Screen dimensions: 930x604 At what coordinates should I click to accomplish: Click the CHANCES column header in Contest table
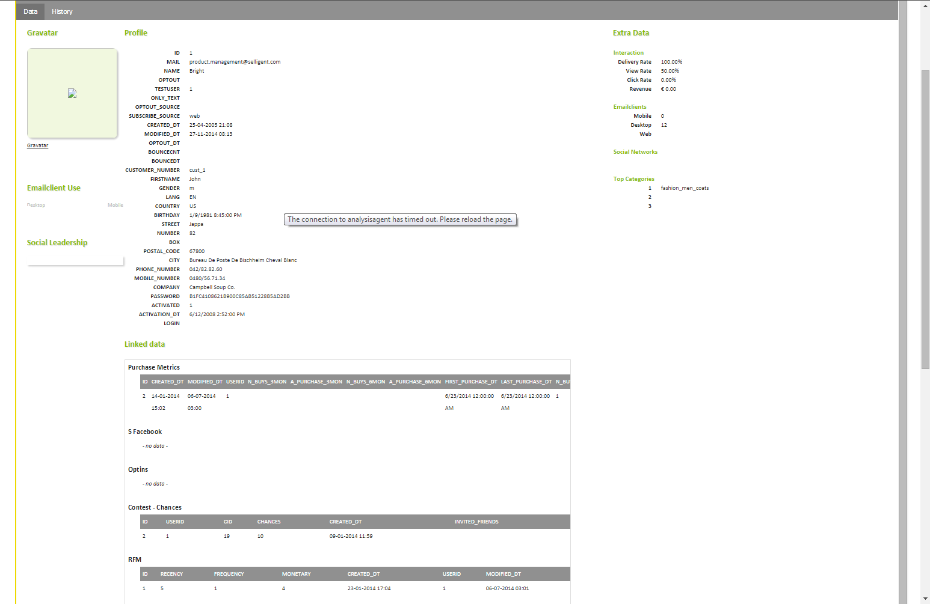point(269,522)
